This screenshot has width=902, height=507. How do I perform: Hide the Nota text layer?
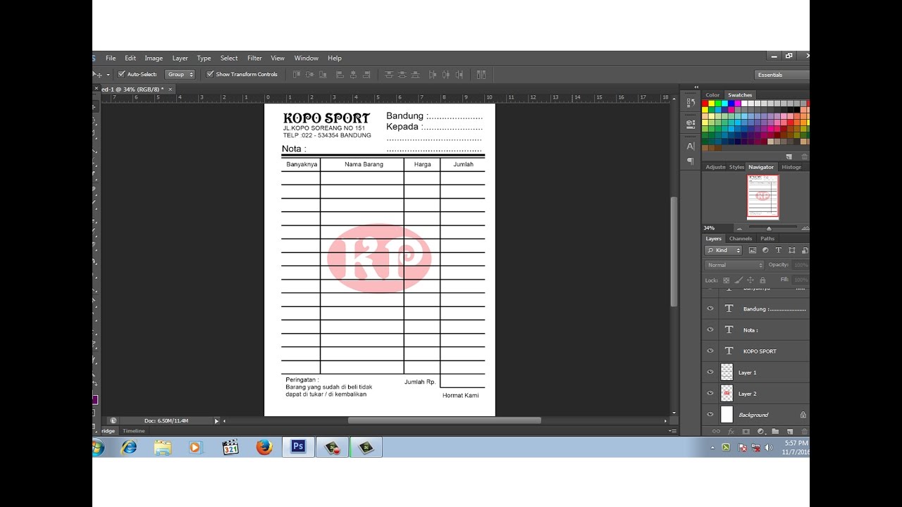(710, 330)
